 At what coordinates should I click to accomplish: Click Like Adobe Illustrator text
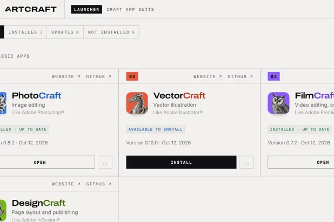pos(178,113)
